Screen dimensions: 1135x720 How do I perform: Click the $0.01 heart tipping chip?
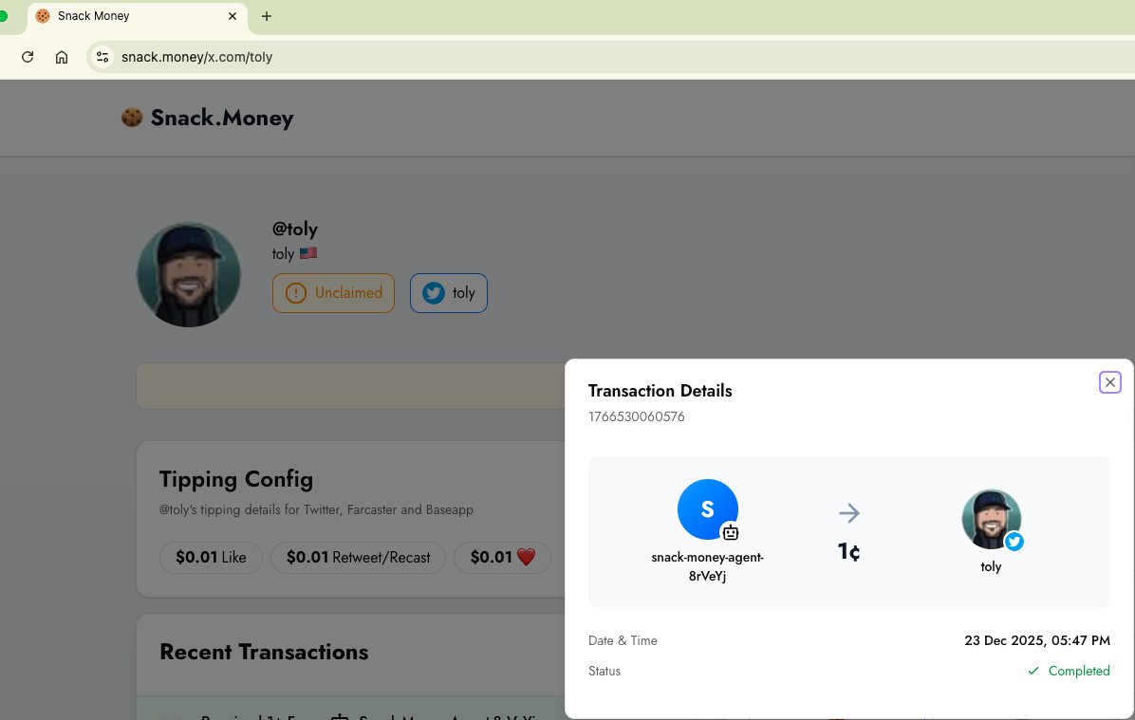pos(502,557)
